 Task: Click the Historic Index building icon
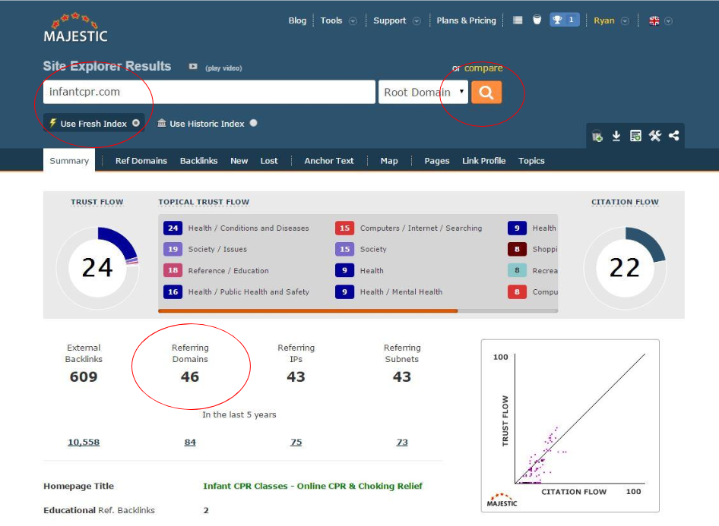click(x=161, y=123)
